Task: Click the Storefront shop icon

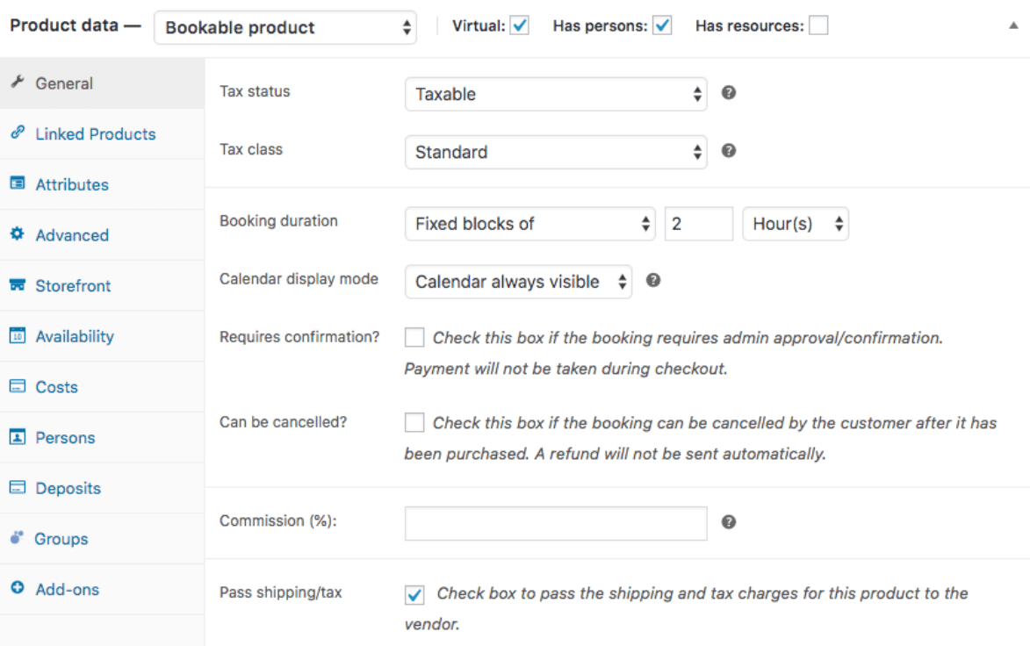Action: [x=17, y=285]
